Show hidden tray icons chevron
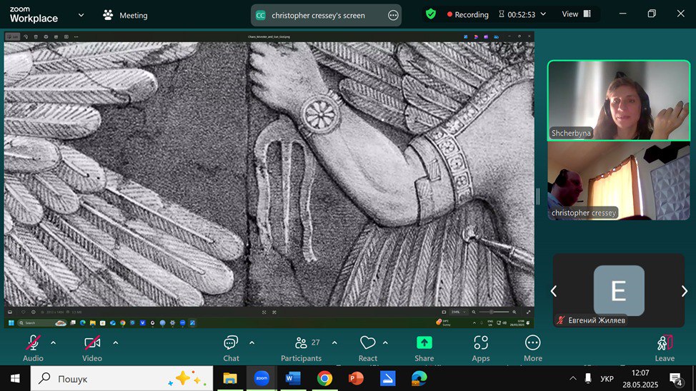Screen dimensions: 696x391 click(x=572, y=379)
